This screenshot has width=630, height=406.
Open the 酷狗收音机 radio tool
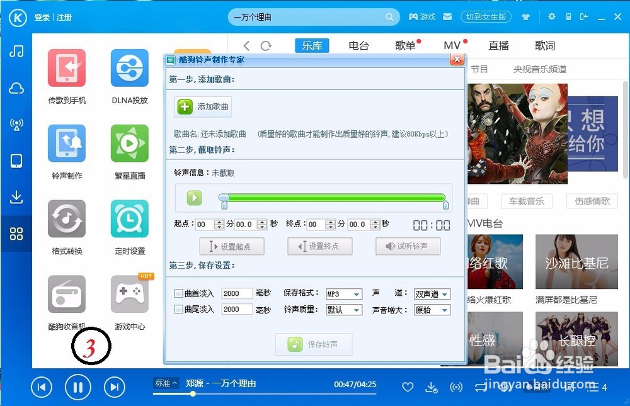coord(67,295)
